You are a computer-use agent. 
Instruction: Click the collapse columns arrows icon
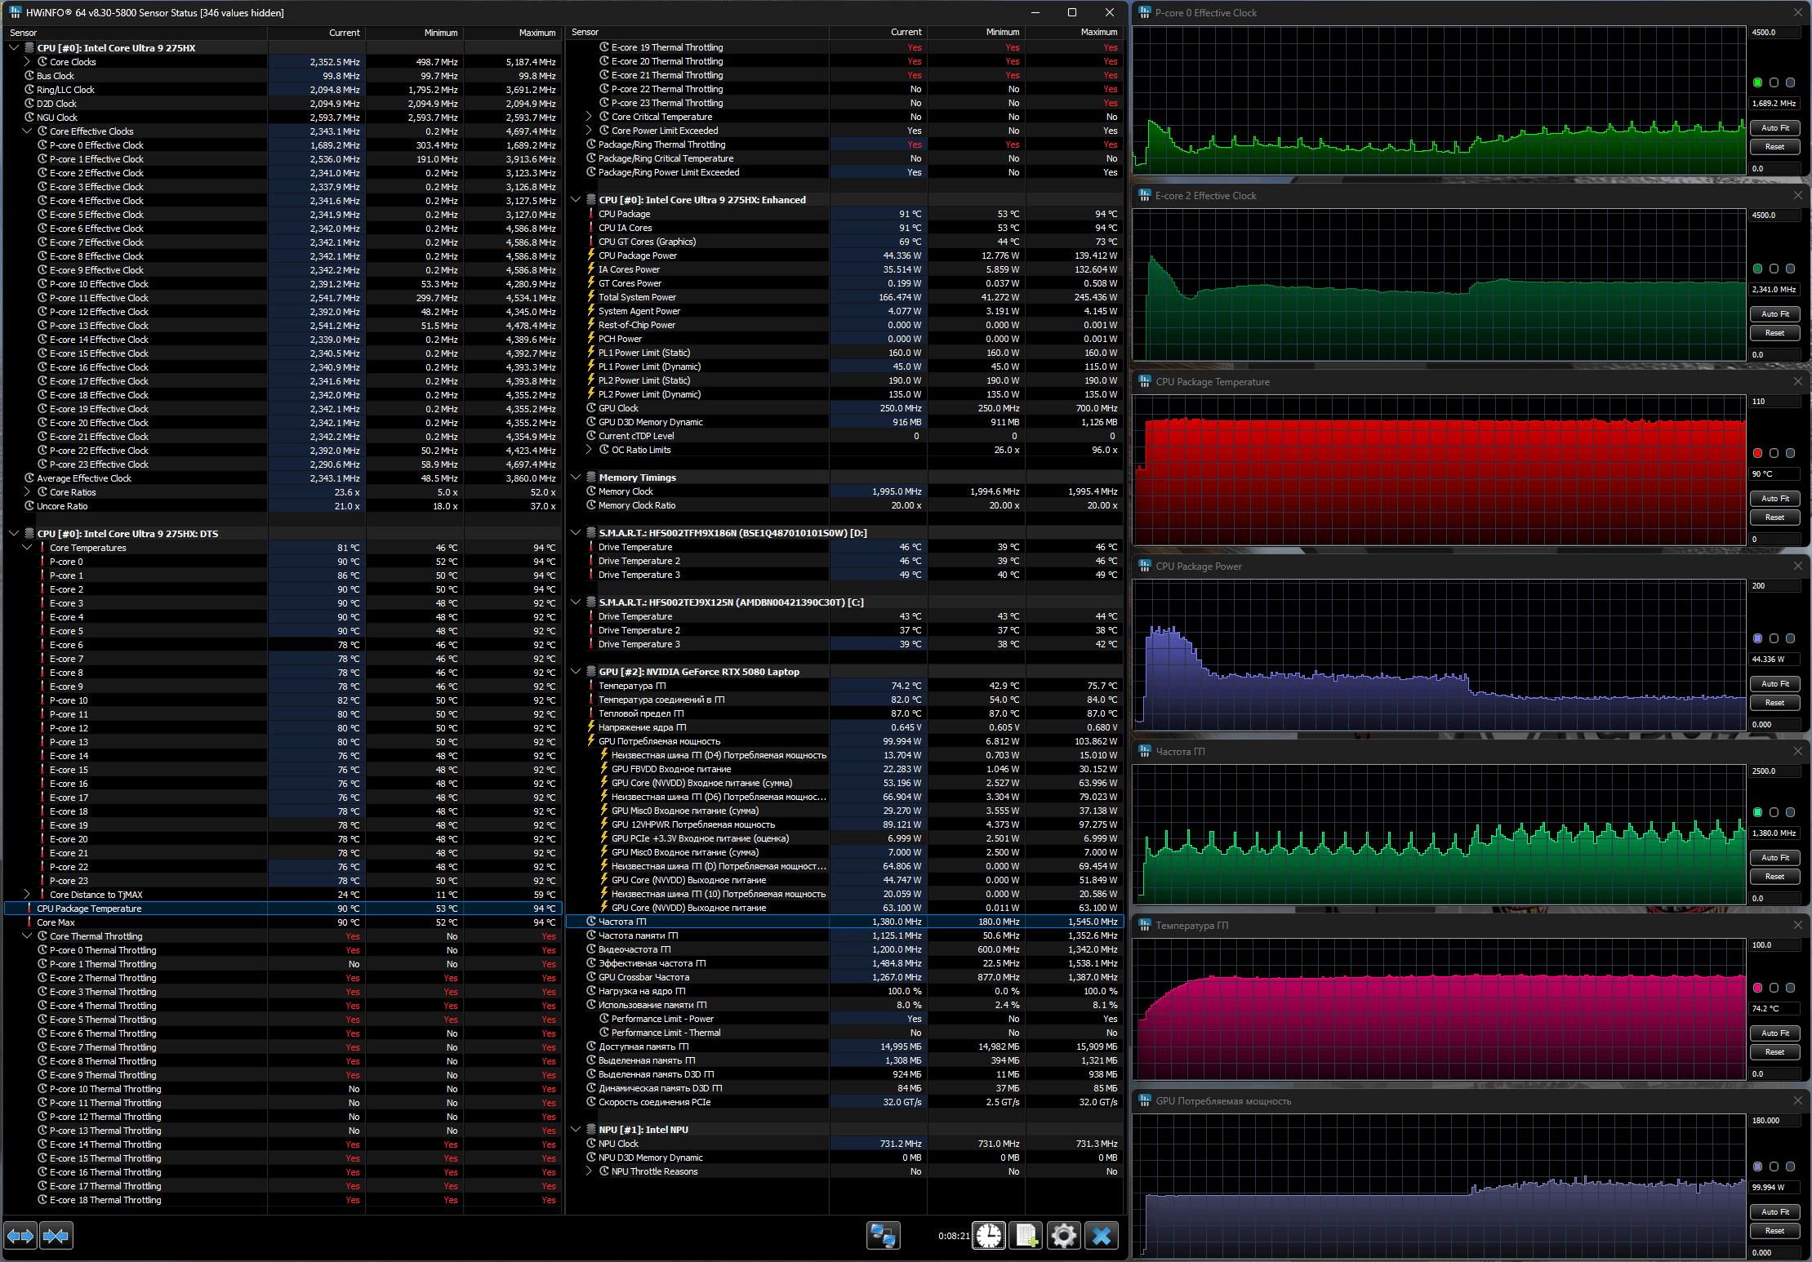point(56,1236)
